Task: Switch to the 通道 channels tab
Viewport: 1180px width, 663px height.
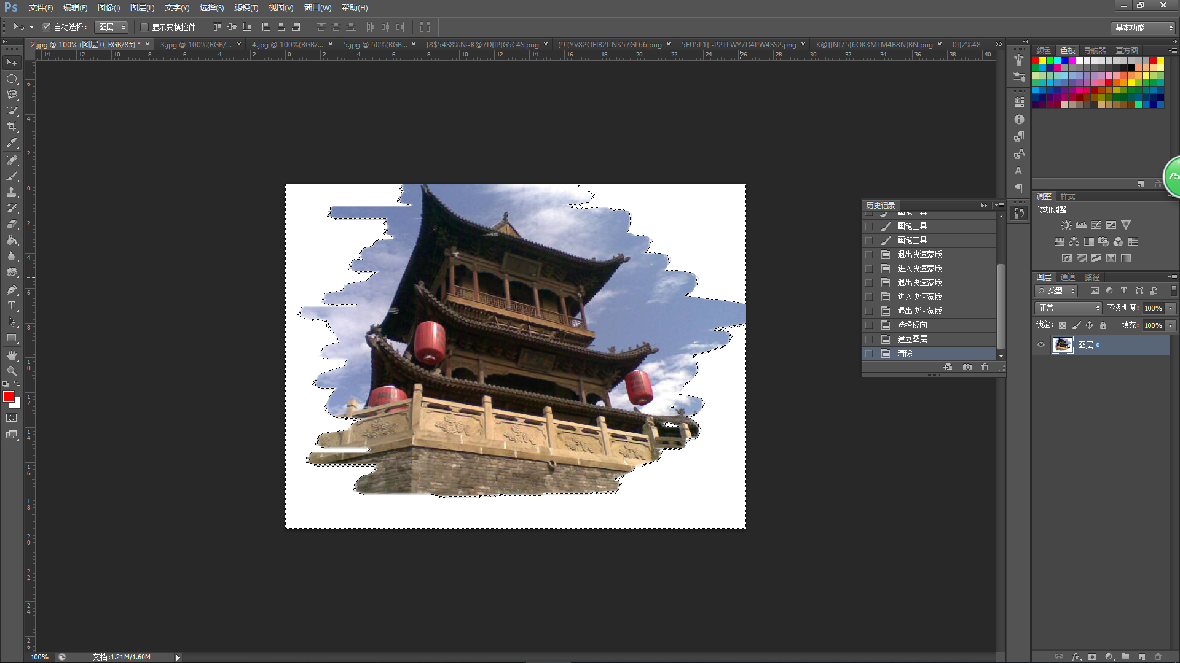Action: [1068, 277]
